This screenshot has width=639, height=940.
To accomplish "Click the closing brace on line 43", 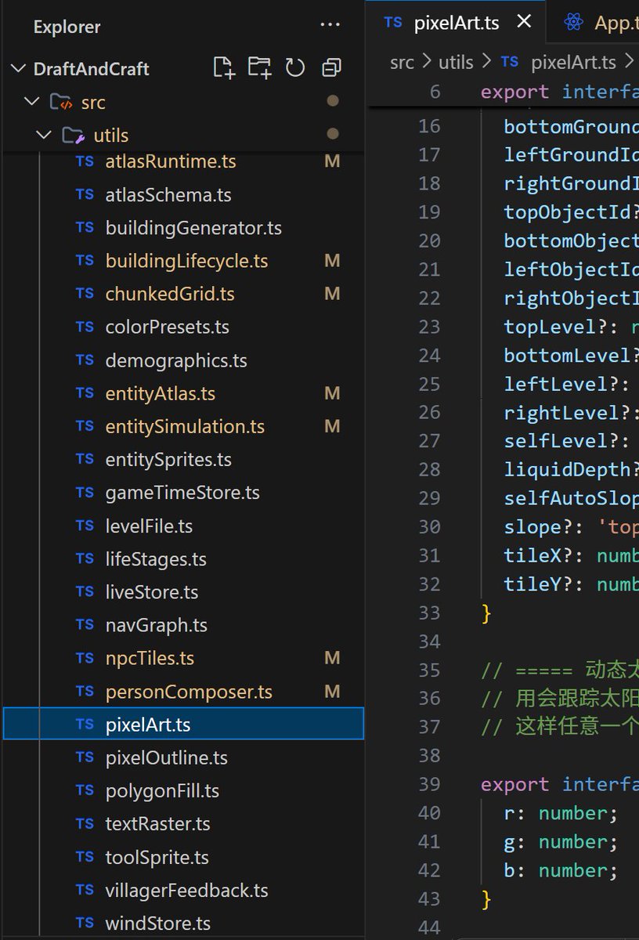I will 486,898.
